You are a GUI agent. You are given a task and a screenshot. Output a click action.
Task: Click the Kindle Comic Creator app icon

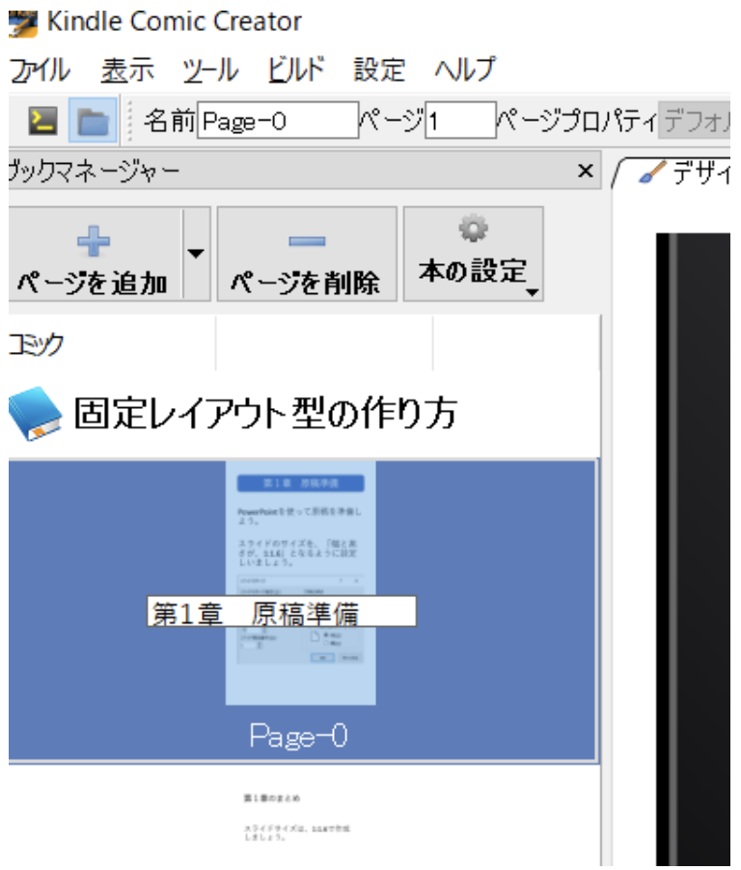(23, 23)
